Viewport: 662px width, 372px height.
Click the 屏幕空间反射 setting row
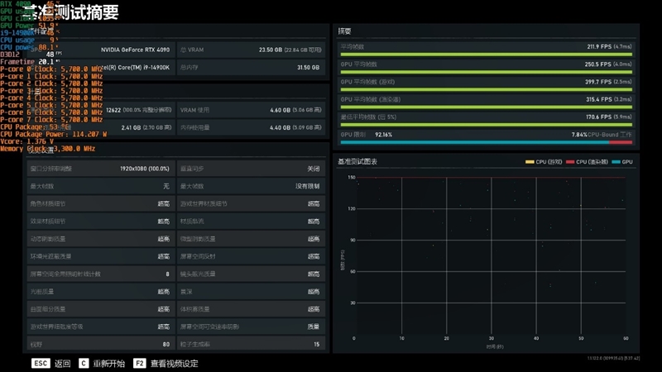pyautogui.click(x=251, y=256)
